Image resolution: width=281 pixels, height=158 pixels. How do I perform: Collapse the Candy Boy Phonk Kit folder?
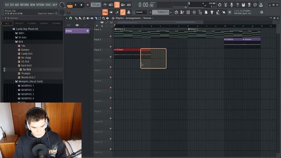pyautogui.click(x=25, y=29)
